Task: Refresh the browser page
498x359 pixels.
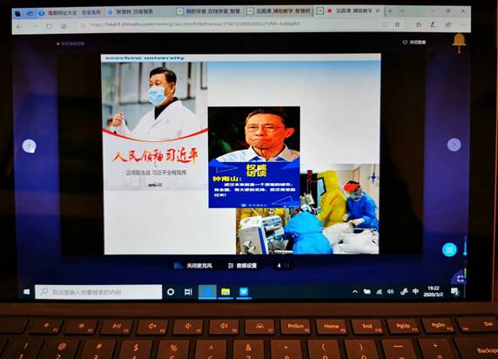Action: (49, 26)
